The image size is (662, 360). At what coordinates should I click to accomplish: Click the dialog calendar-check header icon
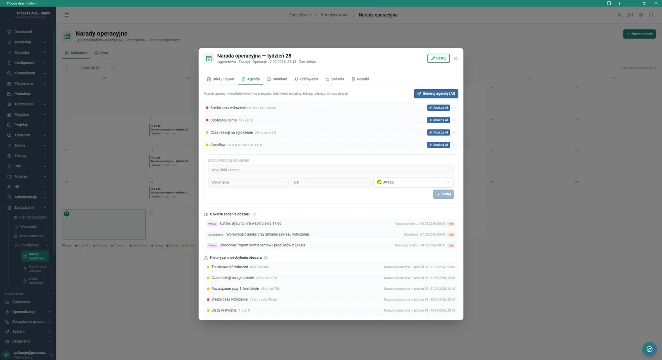209,58
